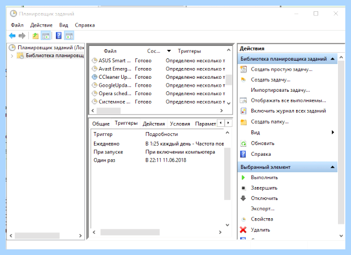Click the Back arrow toolbar icon
351x255 pixels.
[12, 36]
